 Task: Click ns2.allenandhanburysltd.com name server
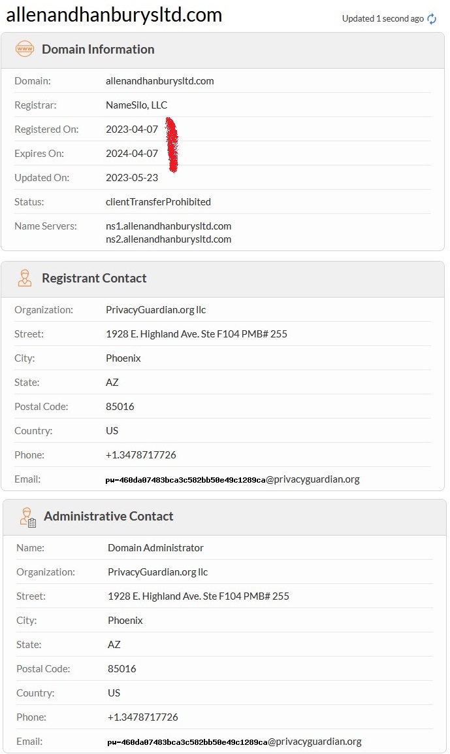(x=169, y=239)
